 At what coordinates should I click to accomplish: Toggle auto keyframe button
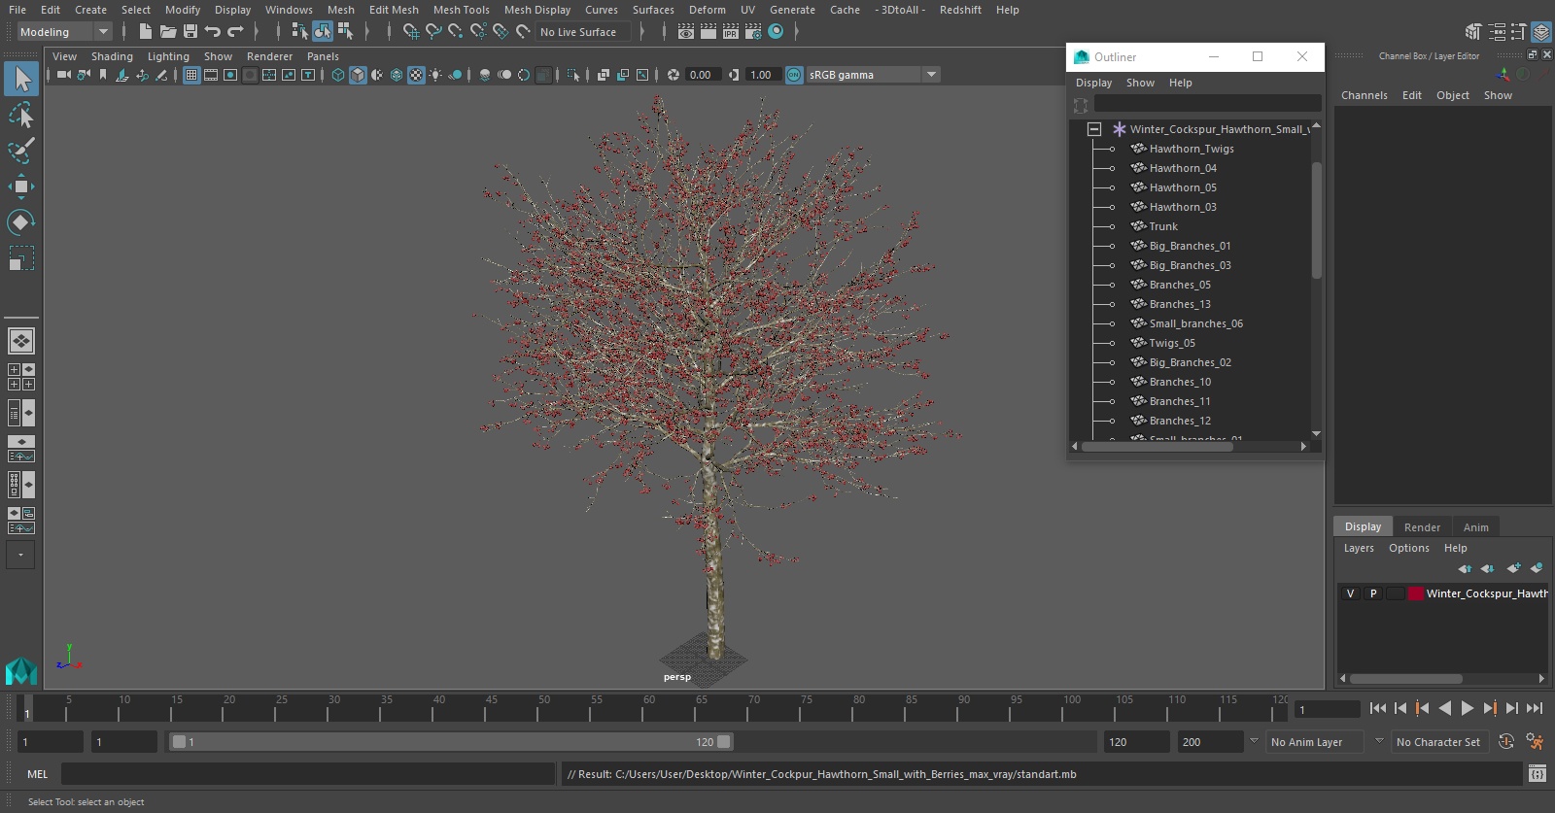click(1506, 742)
